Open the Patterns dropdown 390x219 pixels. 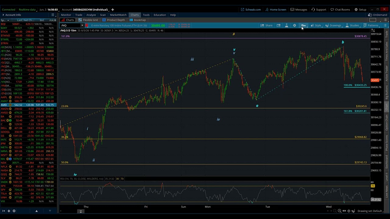pos(371,26)
